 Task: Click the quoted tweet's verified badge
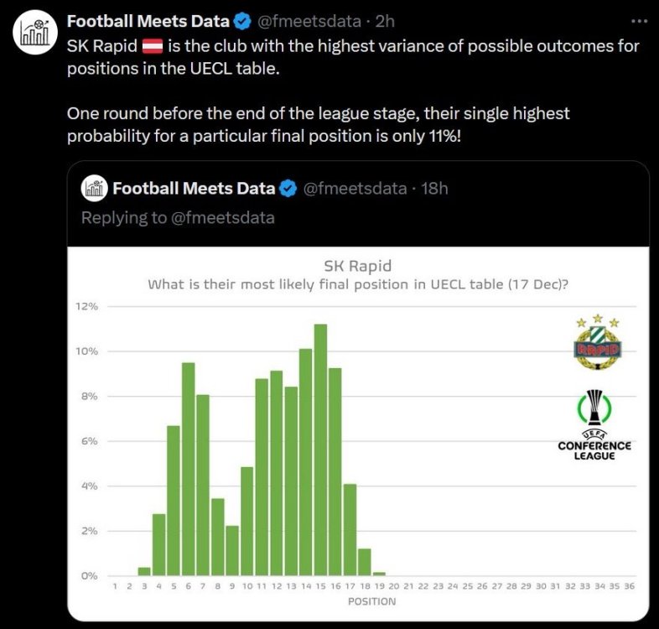pos(288,189)
